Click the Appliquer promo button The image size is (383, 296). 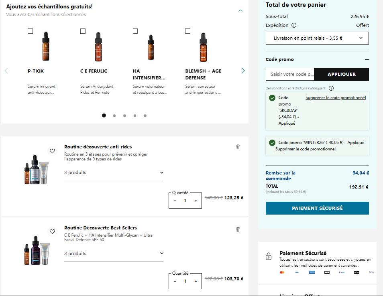(x=341, y=74)
